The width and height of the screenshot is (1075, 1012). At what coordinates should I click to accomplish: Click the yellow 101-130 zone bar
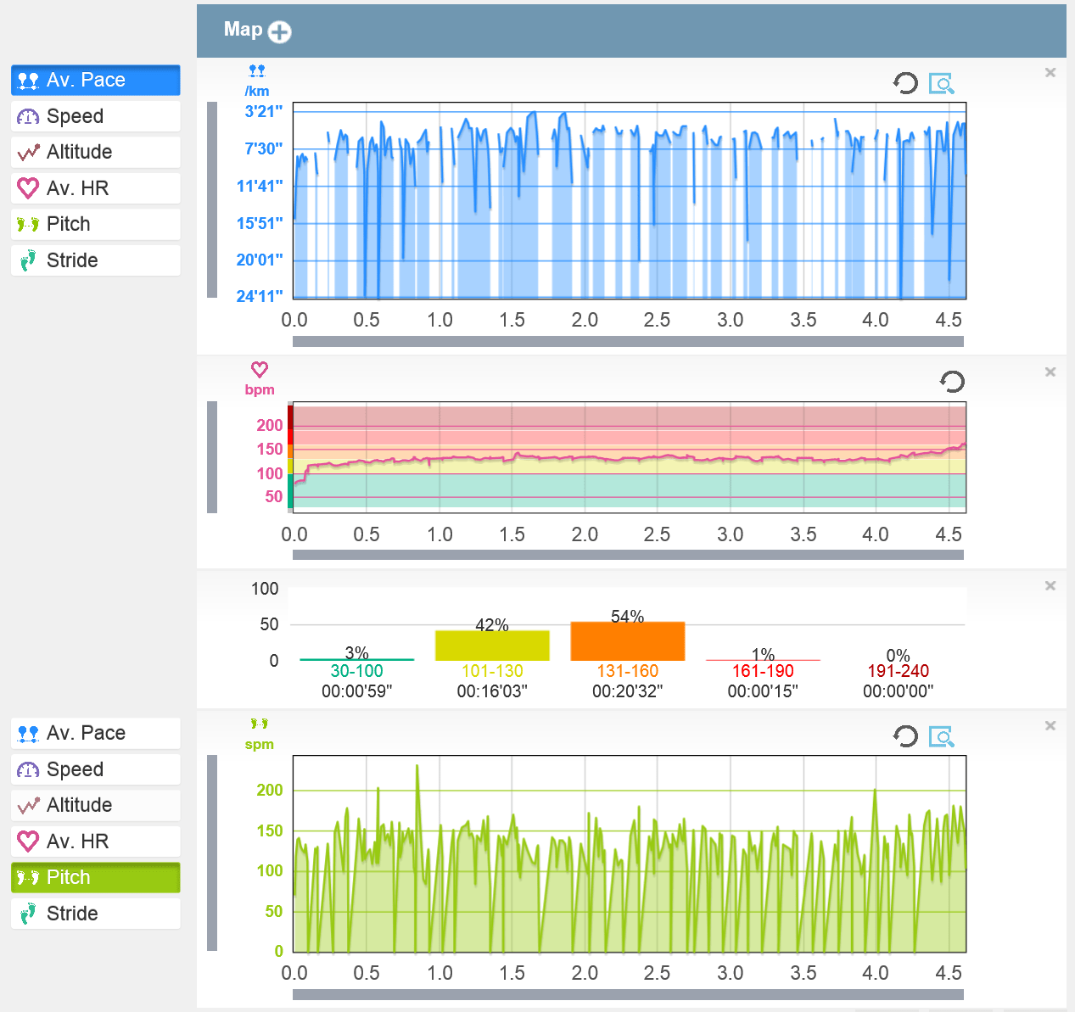click(492, 646)
